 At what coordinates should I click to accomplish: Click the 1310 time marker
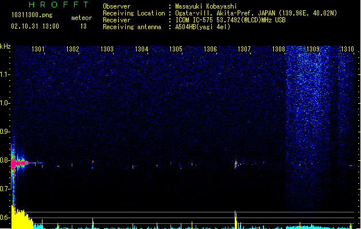[347, 49]
